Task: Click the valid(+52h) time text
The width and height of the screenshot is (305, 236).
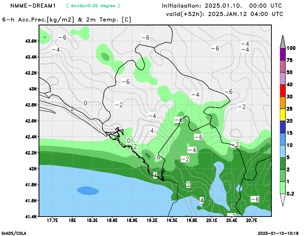Action: 225,14
